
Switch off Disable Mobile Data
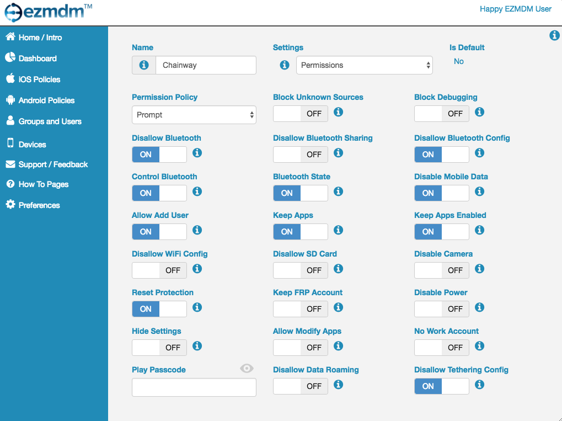tap(442, 193)
